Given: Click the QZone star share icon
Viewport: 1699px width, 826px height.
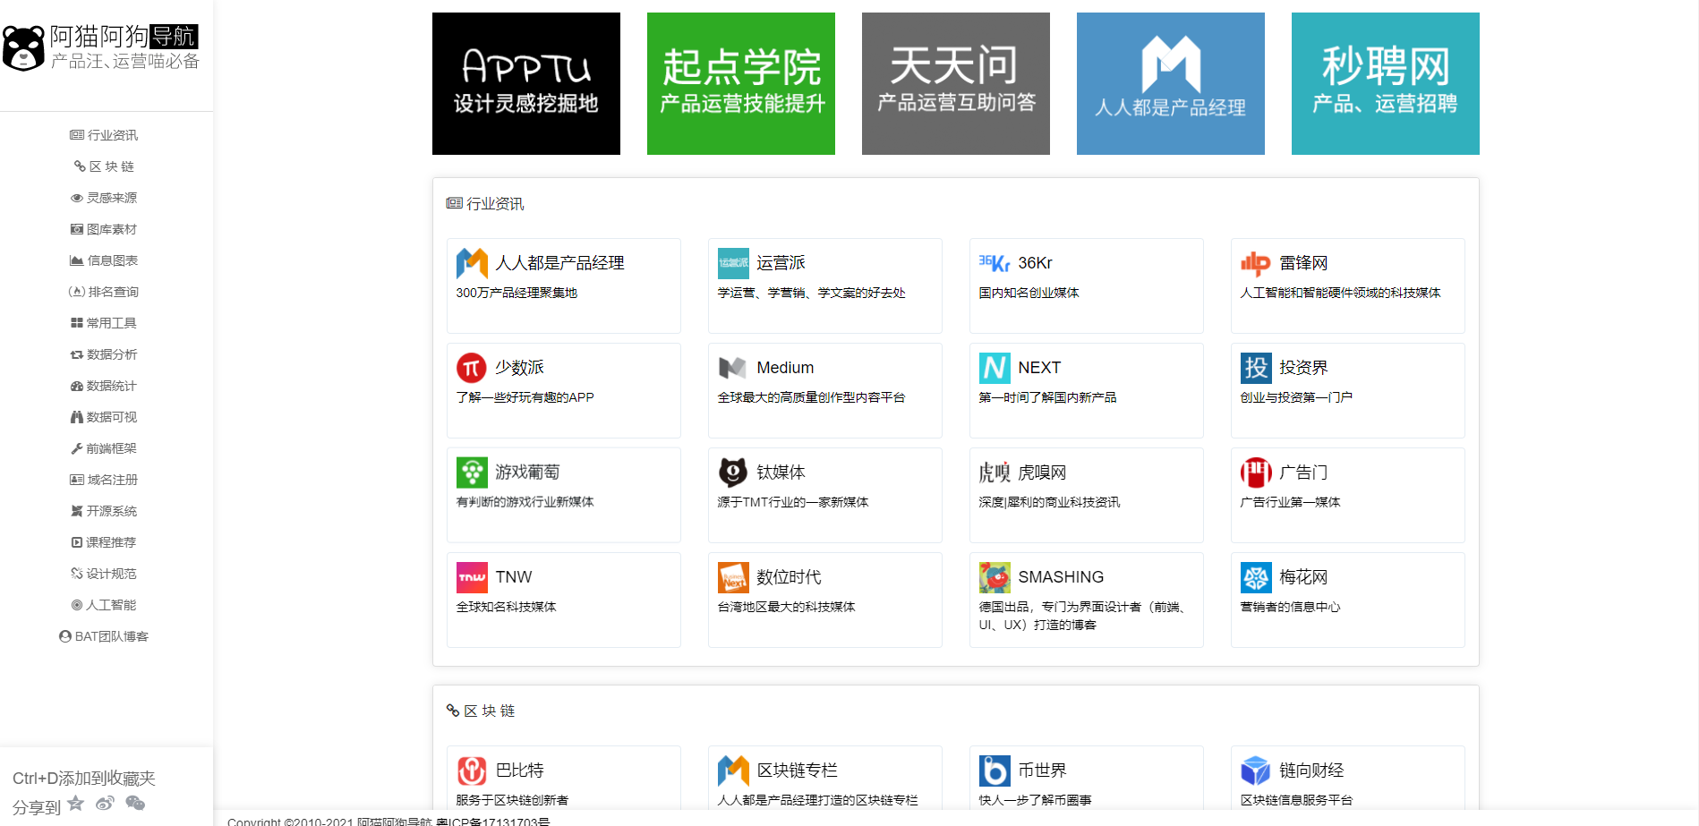Looking at the screenshot, I should [75, 803].
